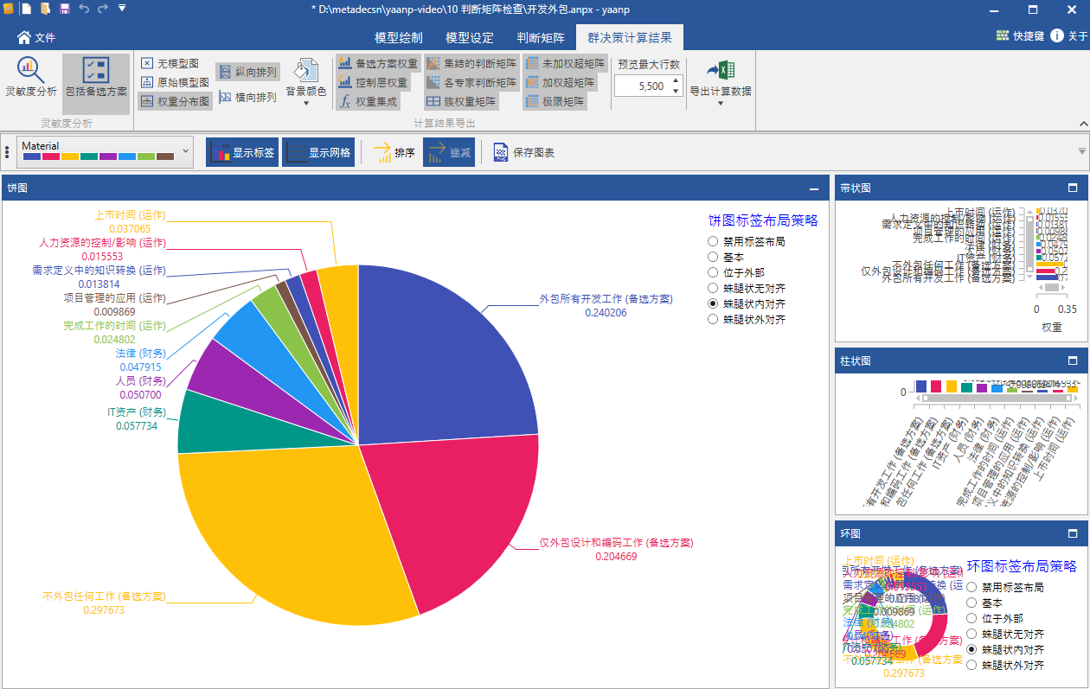Image resolution: width=1090 pixels, height=689 pixels.
Task: Open the Material color palette dropdown
Action: 105,151
